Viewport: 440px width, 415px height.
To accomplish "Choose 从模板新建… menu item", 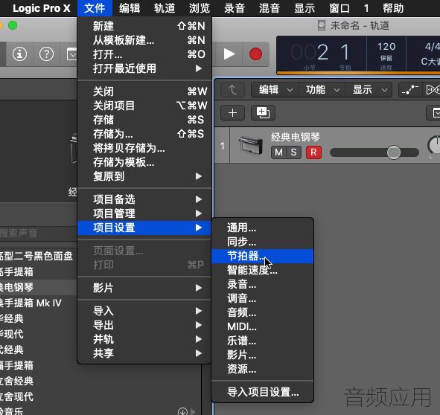I will click(x=144, y=40).
